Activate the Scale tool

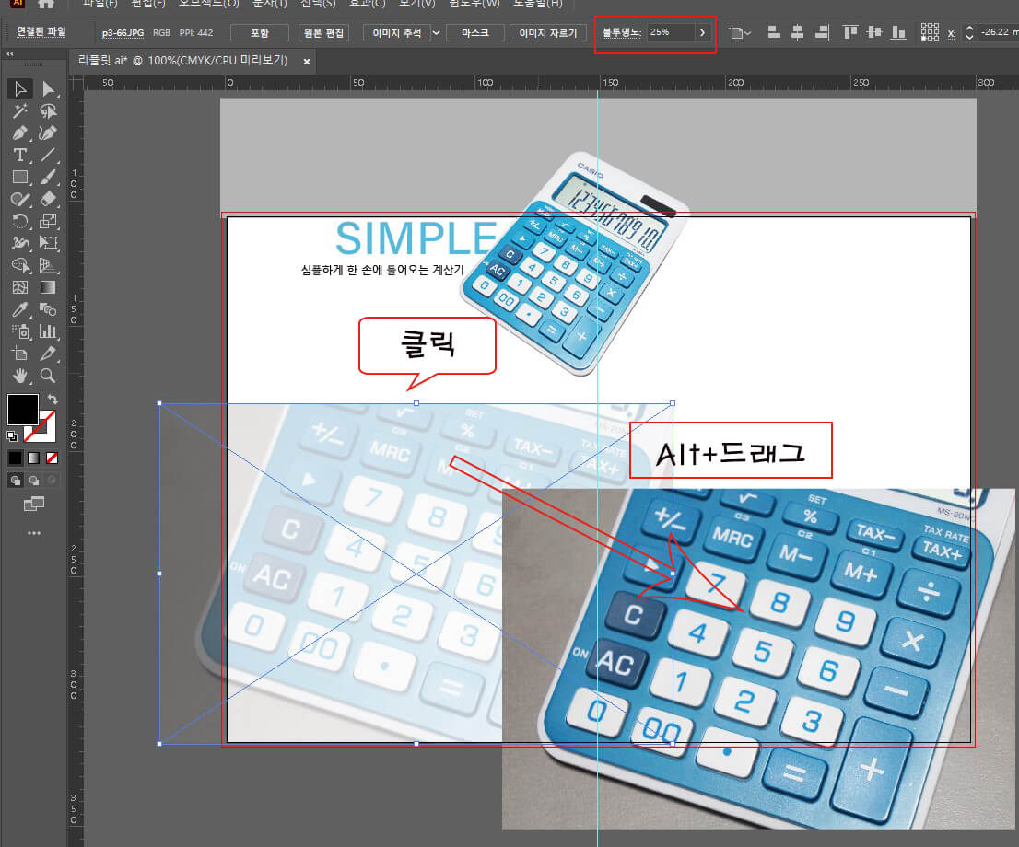tap(48, 222)
